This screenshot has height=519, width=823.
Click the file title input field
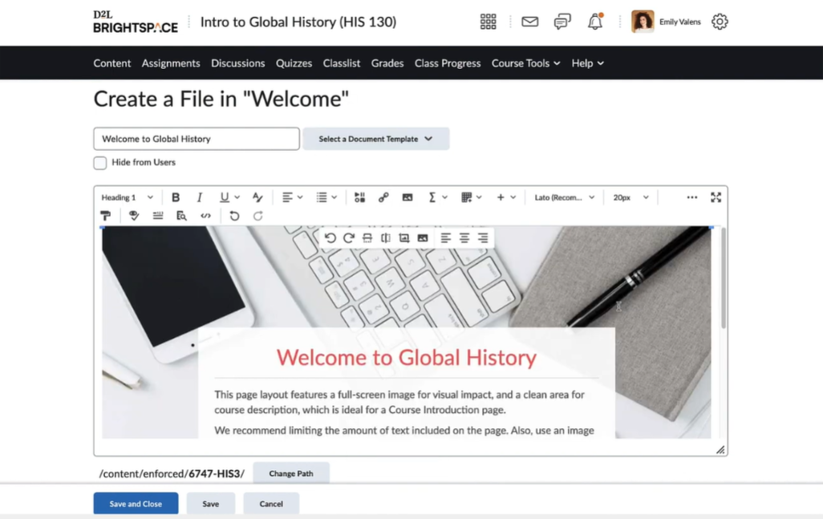coord(197,139)
